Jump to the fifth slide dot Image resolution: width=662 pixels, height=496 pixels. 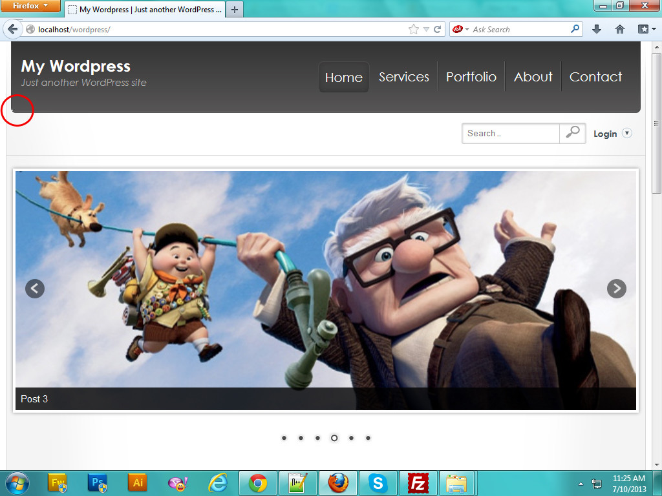(x=351, y=439)
